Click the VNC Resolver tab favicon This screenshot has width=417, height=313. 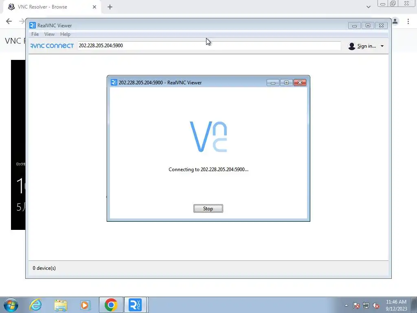click(x=11, y=7)
